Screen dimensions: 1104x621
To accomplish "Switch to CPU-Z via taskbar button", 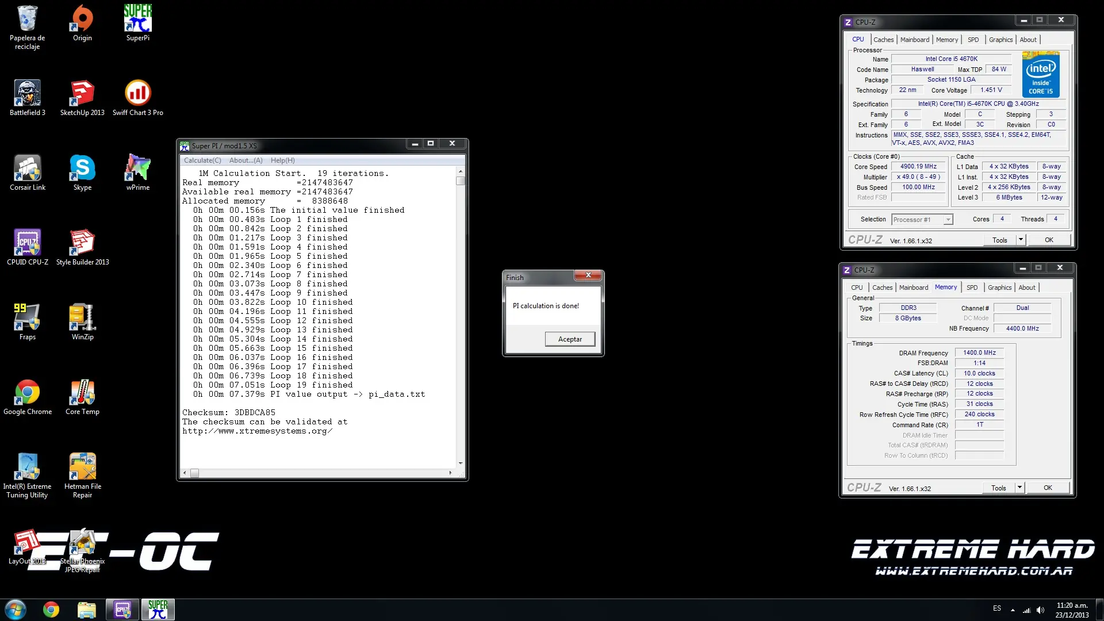I will coord(122,609).
